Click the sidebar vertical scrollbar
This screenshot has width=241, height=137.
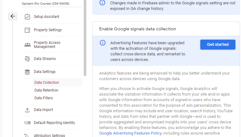(x=84, y=37)
